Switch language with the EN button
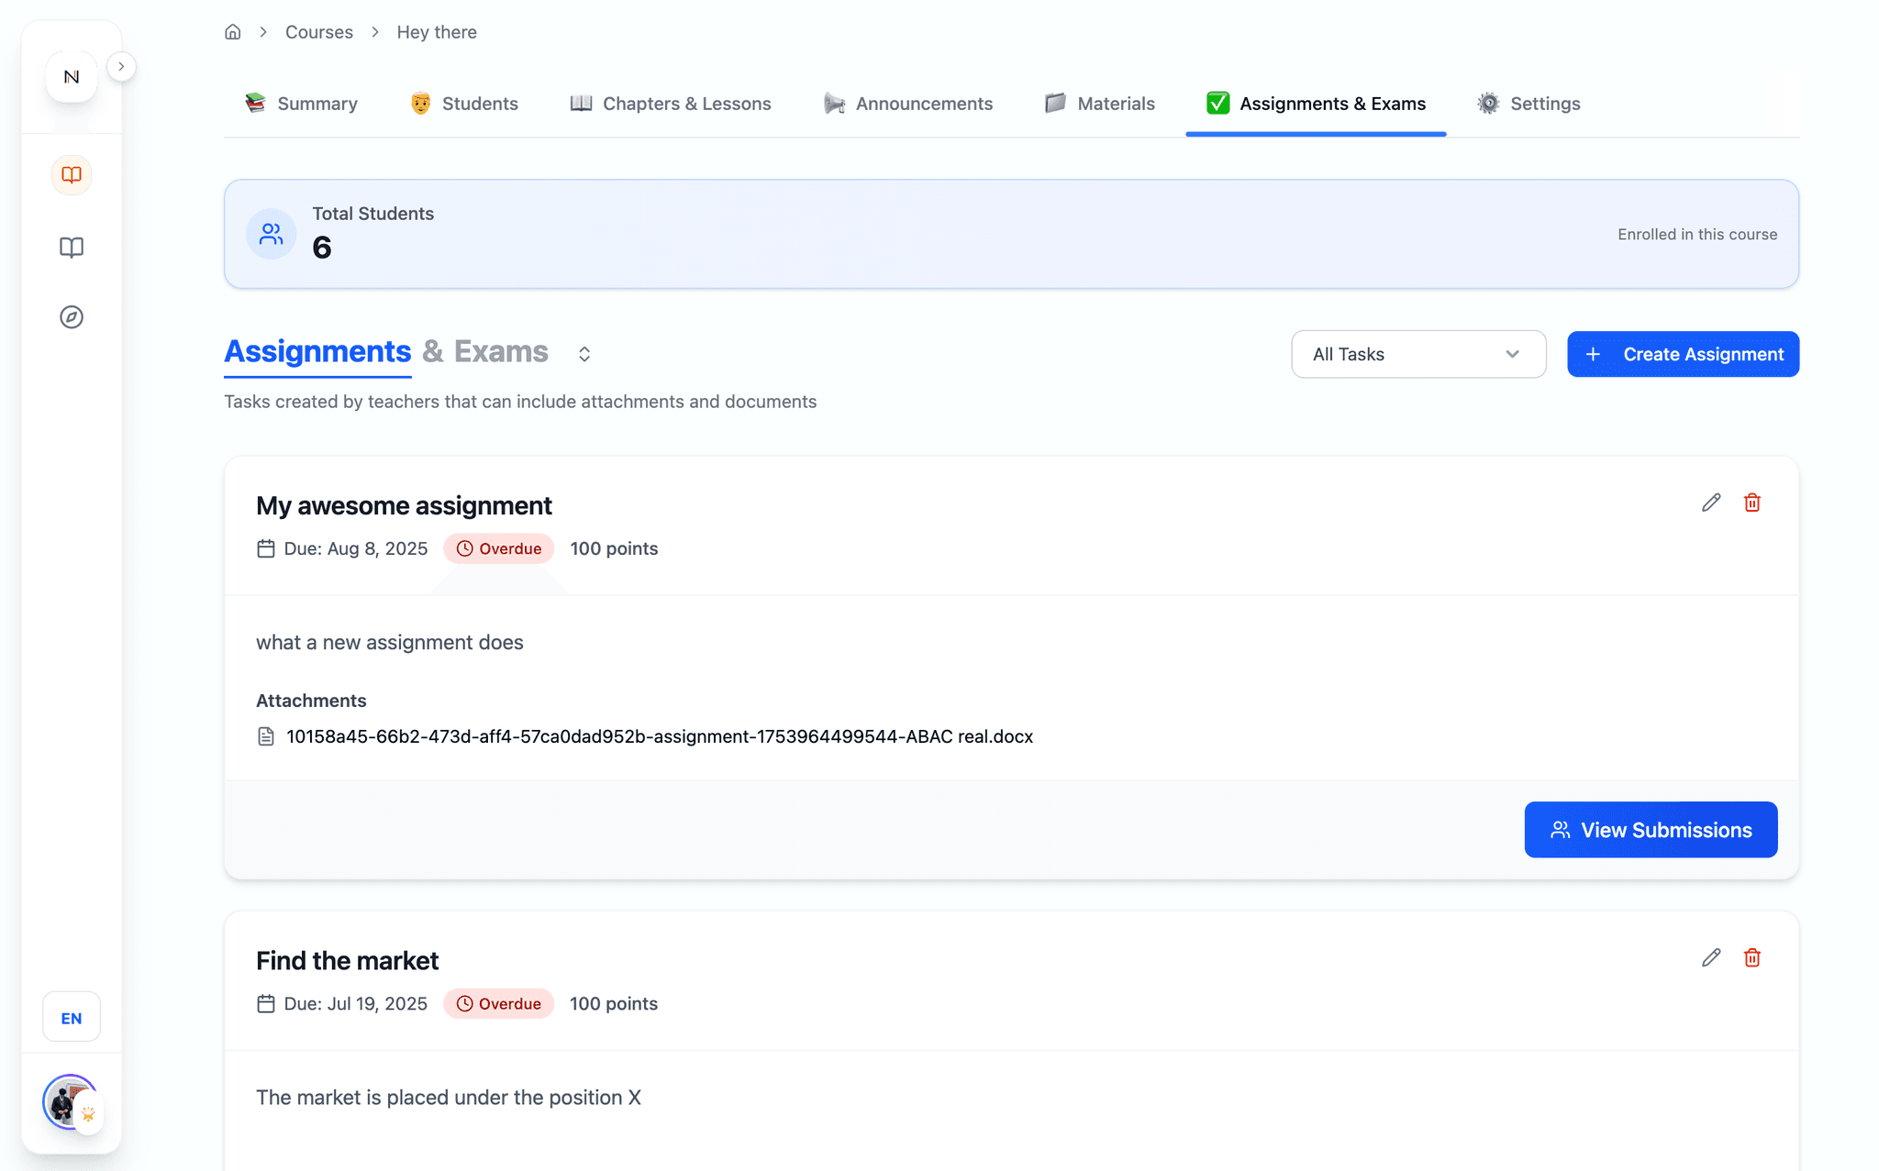 point(72,1018)
